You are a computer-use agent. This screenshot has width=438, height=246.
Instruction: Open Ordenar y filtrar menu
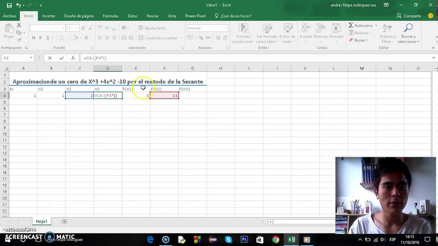tap(387, 33)
